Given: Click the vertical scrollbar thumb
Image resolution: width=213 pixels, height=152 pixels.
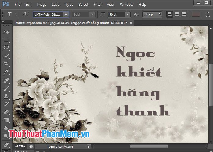Looking at the screenshot, I should click(x=211, y=85).
